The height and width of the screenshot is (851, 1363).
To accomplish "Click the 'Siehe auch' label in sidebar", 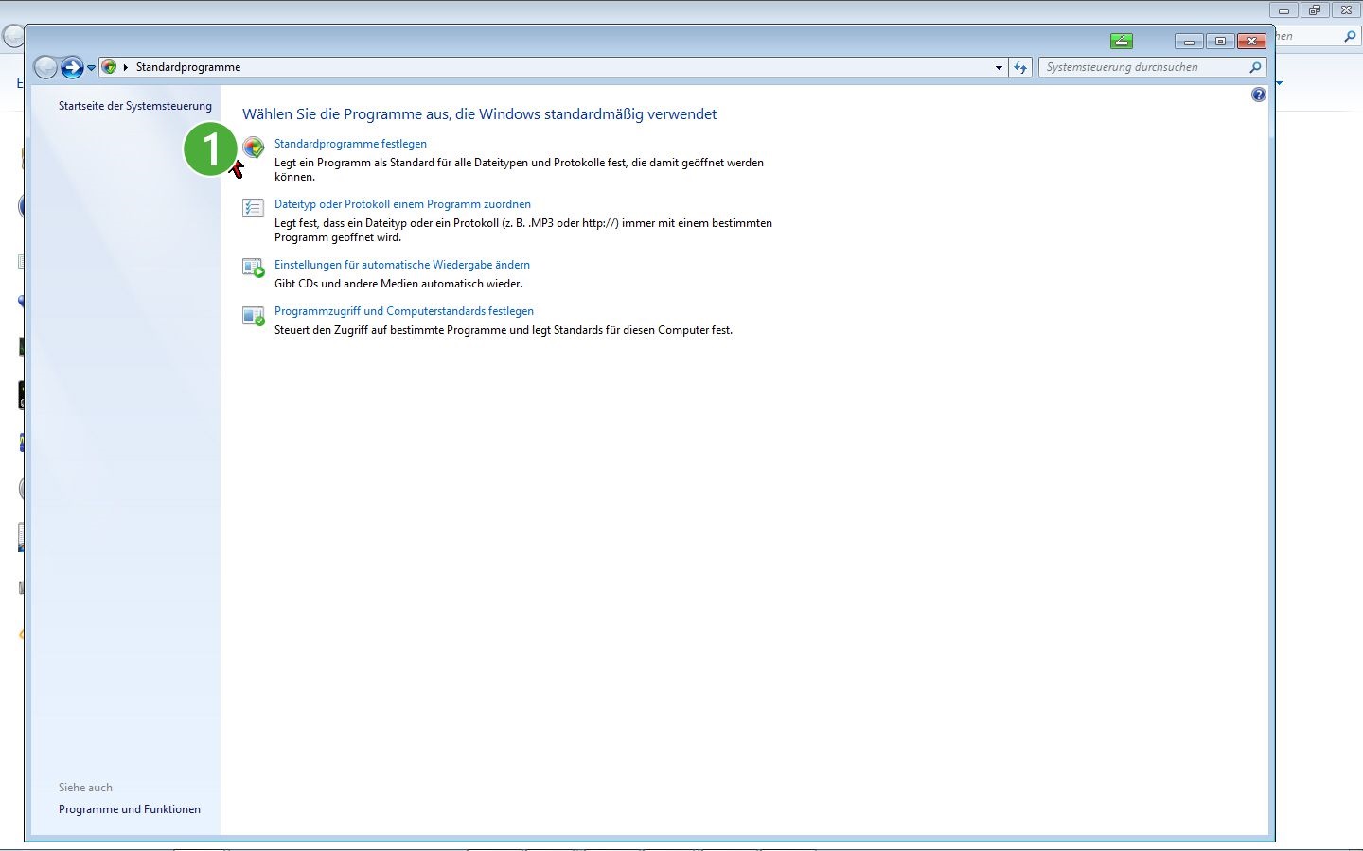I will pos(85,788).
